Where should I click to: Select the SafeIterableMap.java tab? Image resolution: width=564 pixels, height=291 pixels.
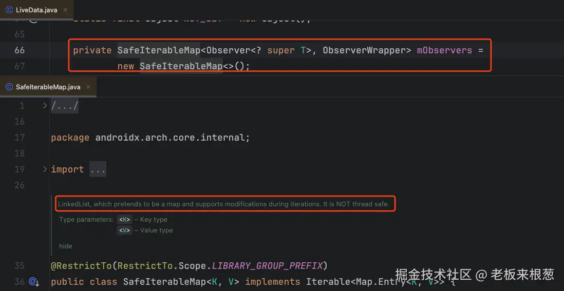pos(48,87)
